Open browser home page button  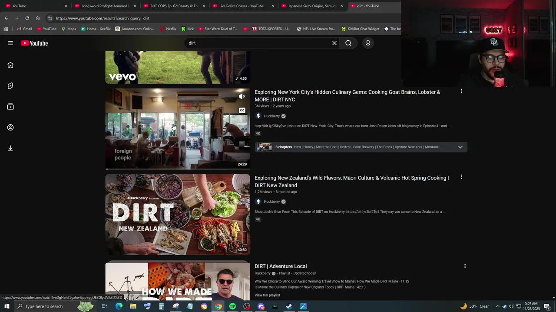[37, 18]
